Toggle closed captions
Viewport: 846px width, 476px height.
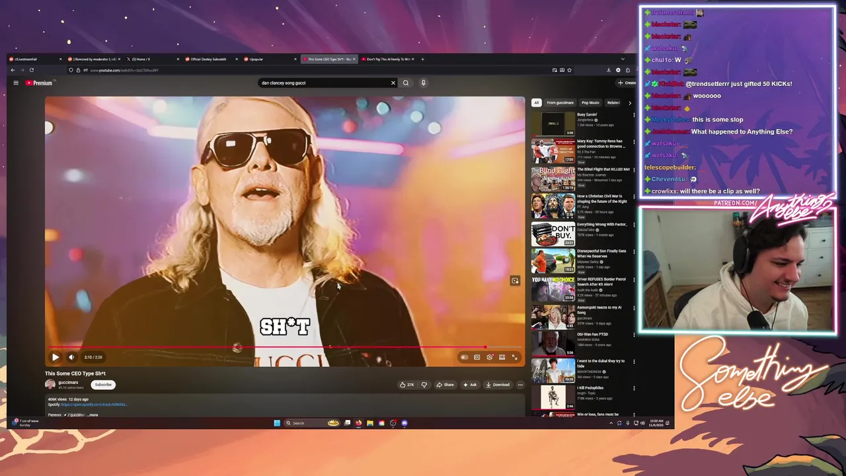[477, 357]
